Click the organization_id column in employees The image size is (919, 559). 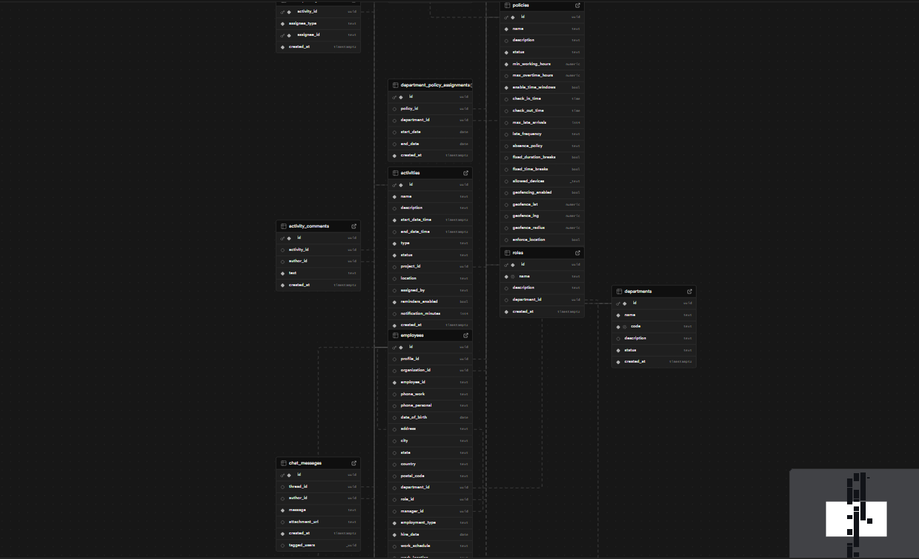430,371
